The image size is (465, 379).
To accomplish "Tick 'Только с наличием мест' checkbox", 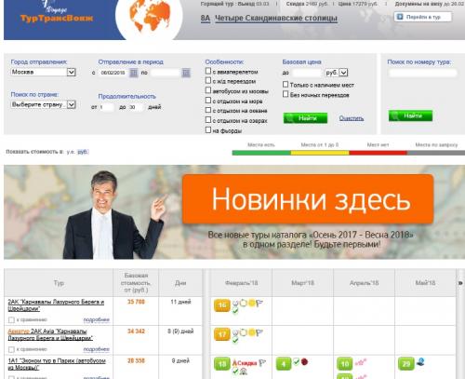I will coord(286,85).
